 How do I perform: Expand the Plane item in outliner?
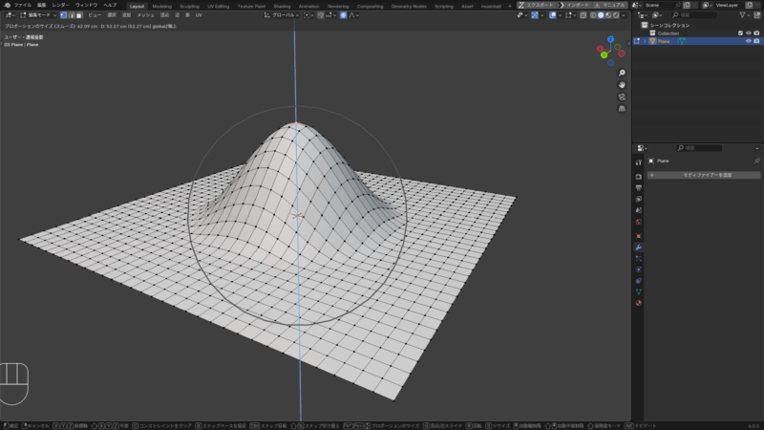645,41
